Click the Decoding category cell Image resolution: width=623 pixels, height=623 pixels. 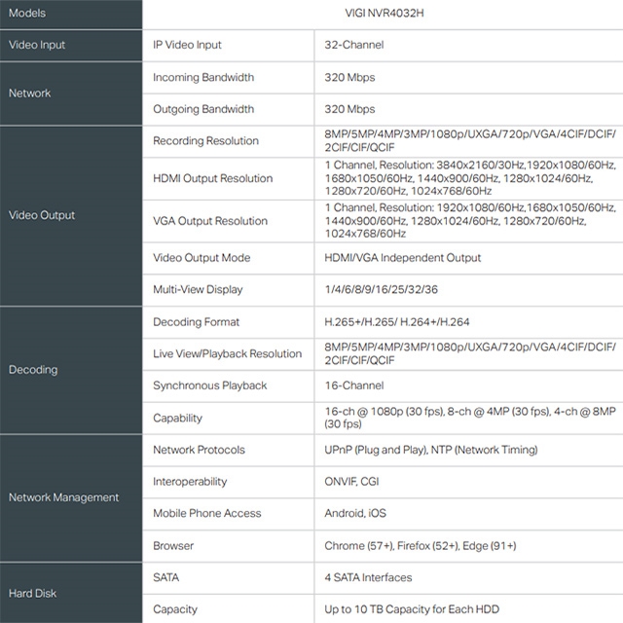coord(71,370)
